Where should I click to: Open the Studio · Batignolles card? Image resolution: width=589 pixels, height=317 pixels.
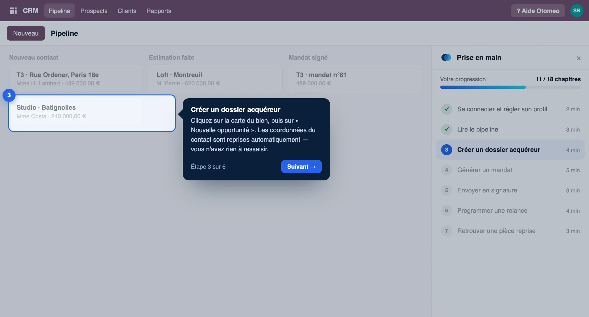[76, 112]
